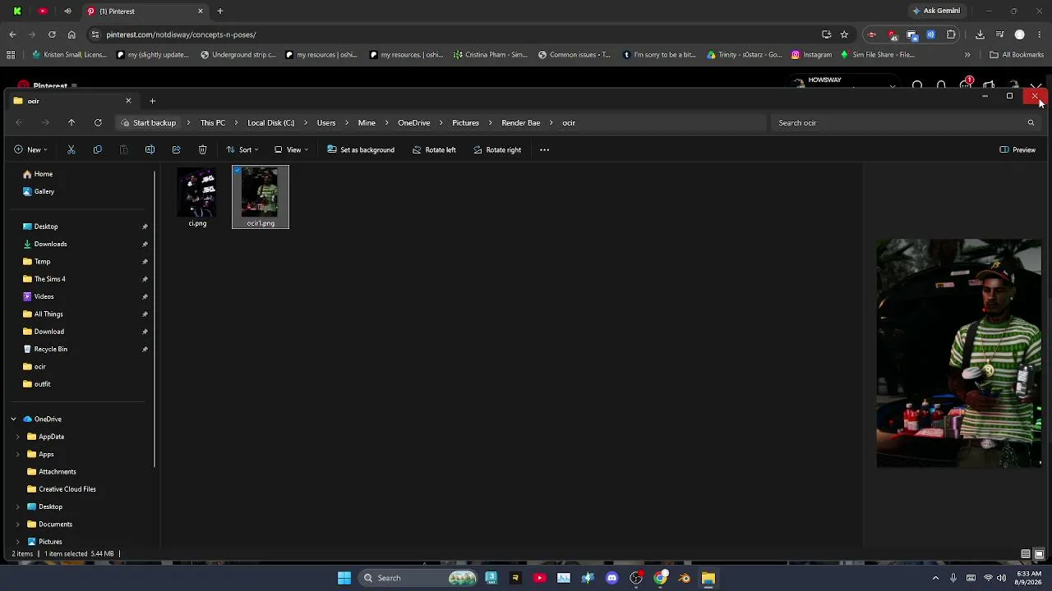This screenshot has height=591, width=1052.
Task: Click the search magnifier in Explorer
Action: (1031, 122)
